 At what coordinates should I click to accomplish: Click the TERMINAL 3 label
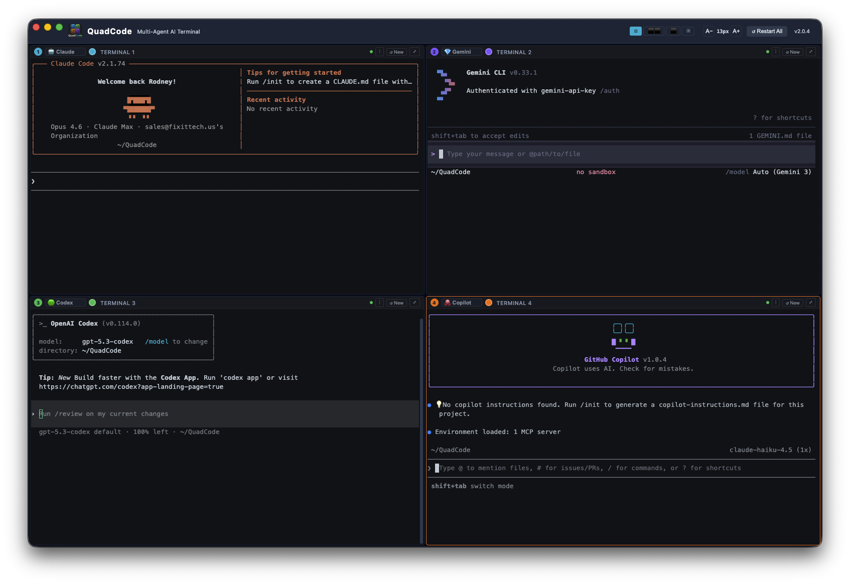pos(117,303)
